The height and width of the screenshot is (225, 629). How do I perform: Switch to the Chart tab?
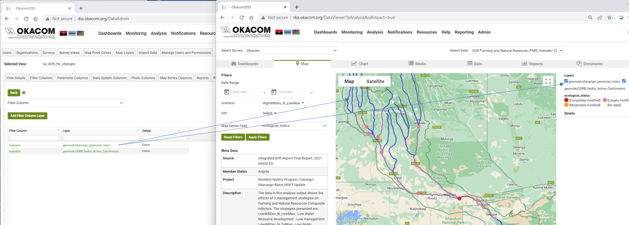pyautogui.click(x=360, y=63)
